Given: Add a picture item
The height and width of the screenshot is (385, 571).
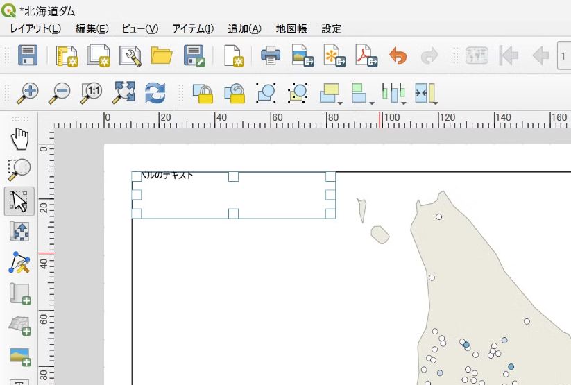Looking at the screenshot, I should tap(20, 357).
